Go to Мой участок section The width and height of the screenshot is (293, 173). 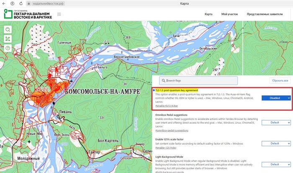tap(229, 14)
